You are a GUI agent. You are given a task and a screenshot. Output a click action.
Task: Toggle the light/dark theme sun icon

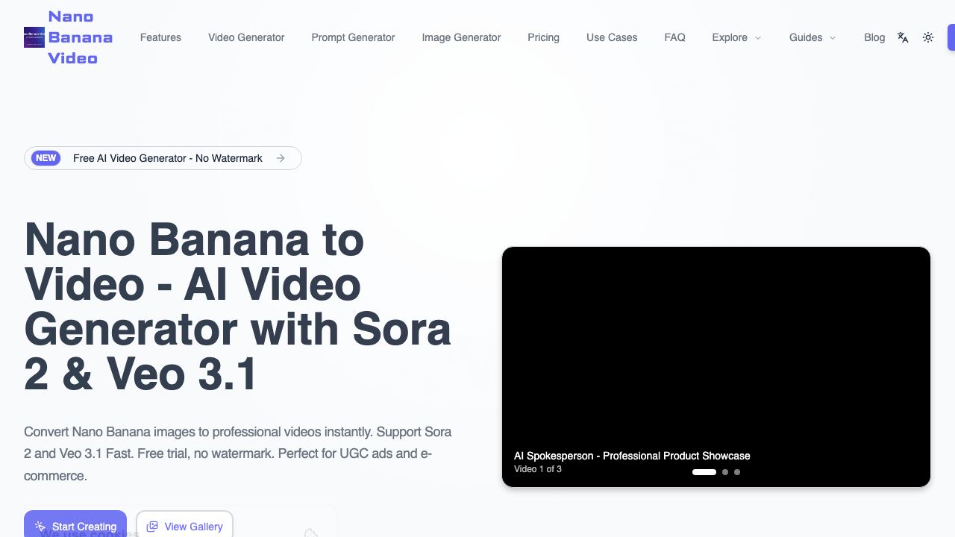tap(928, 37)
